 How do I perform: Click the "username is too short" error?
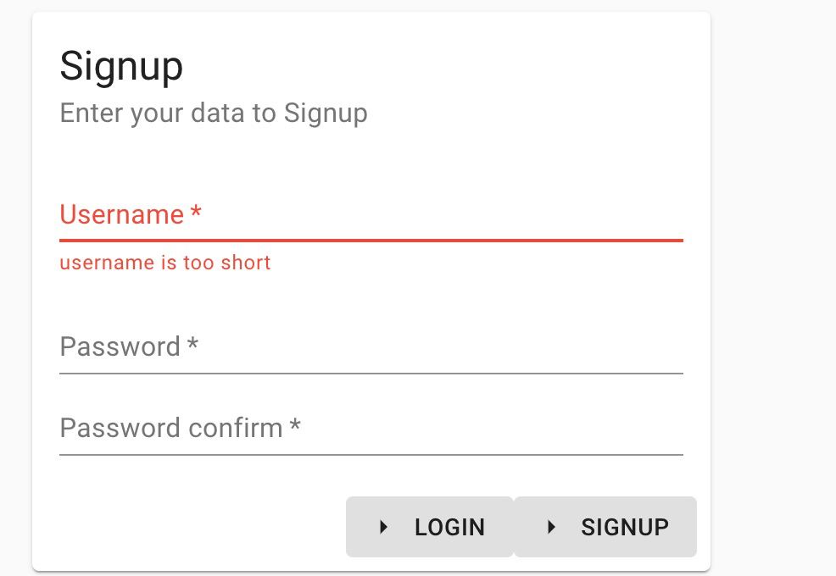click(165, 263)
